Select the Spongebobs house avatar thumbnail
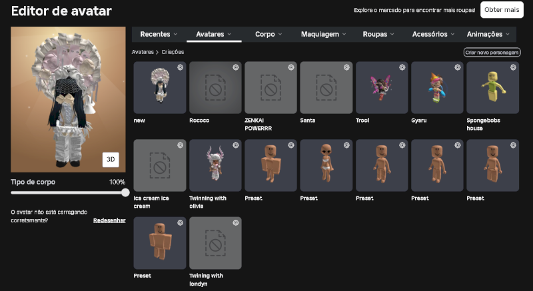The image size is (533, 291). [x=492, y=88]
